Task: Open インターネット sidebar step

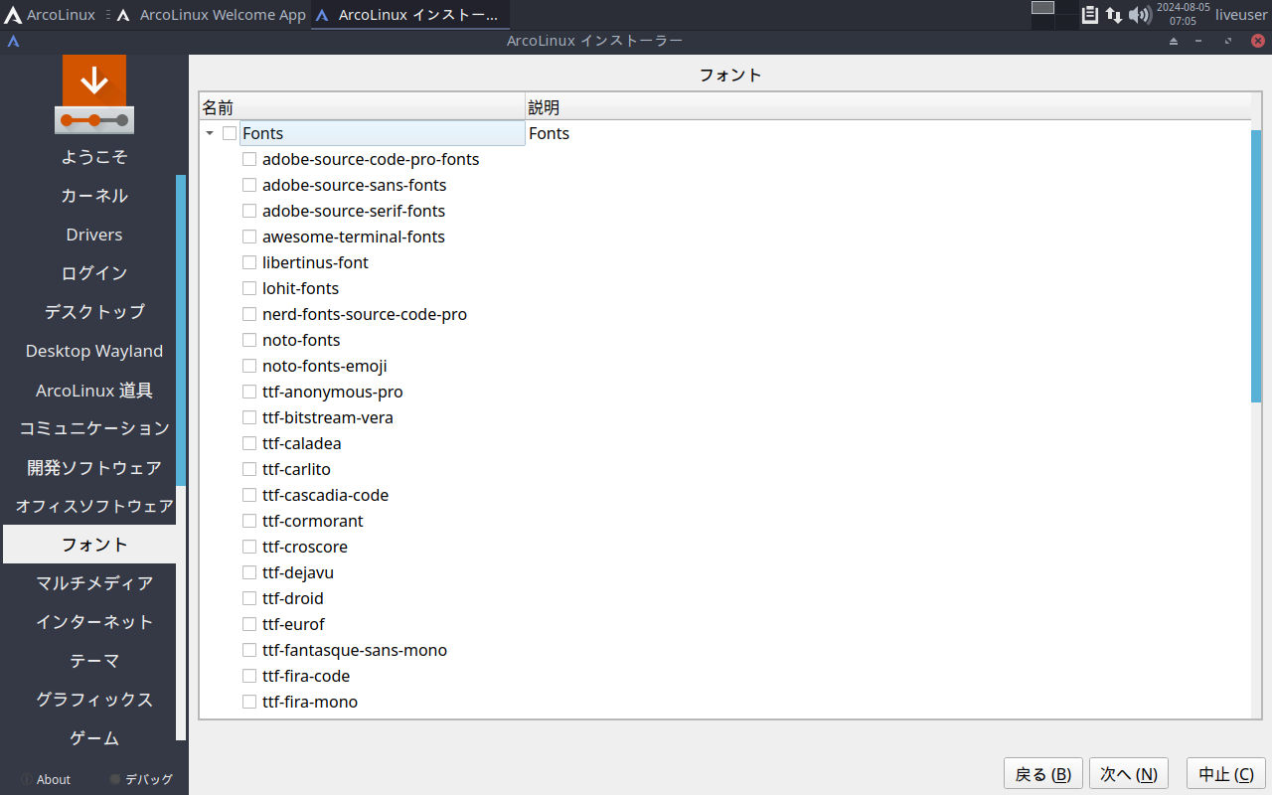Action: [x=94, y=622]
